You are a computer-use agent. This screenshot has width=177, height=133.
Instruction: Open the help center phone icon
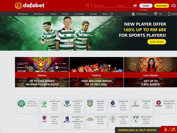(x=173, y=130)
